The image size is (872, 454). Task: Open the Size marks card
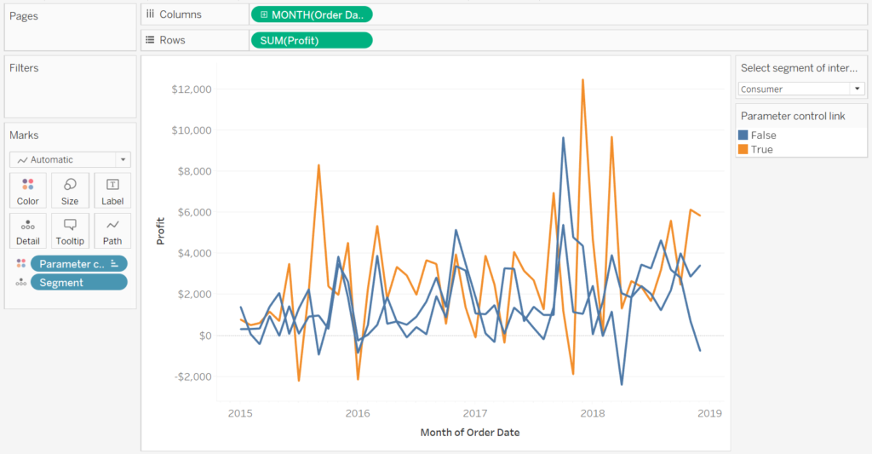coord(70,190)
